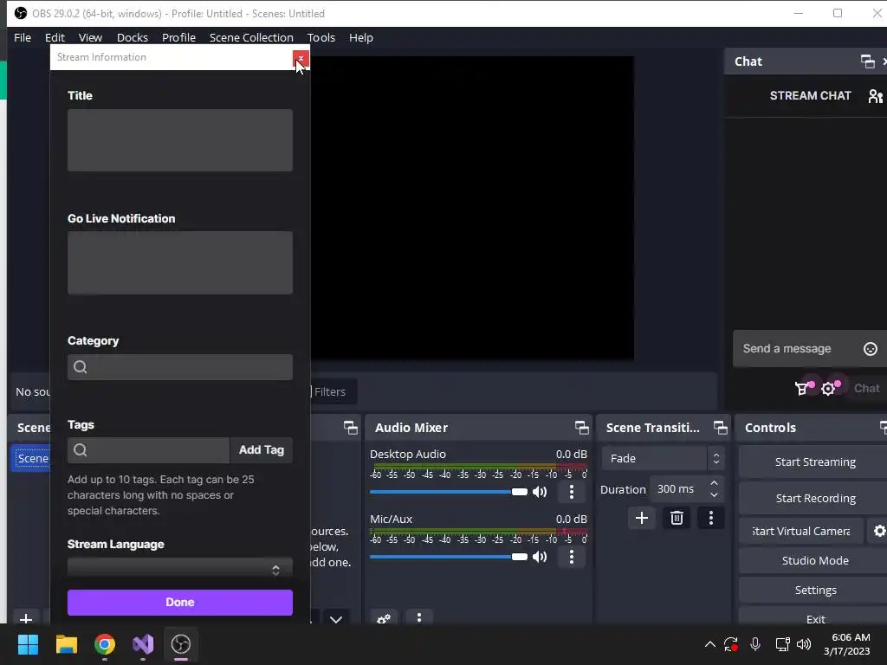This screenshot has width=887, height=665.
Task: Click Start Virtual Camera
Action: pyautogui.click(x=801, y=531)
